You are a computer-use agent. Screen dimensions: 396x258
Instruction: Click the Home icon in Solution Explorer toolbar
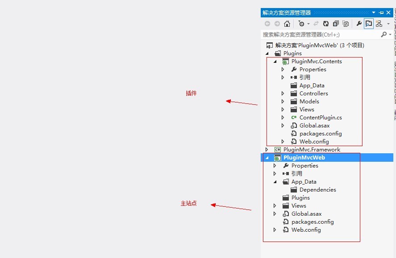pyautogui.click(x=287, y=24)
